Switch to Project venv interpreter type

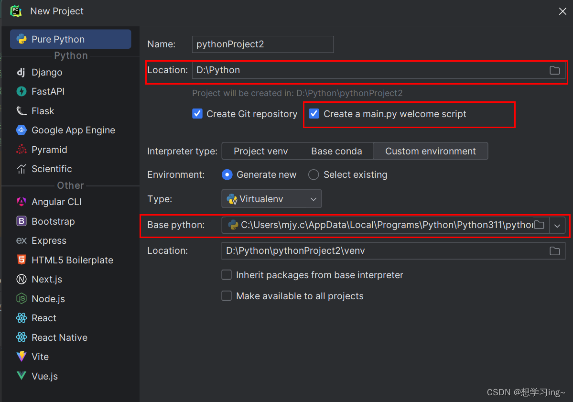click(x=260, y=152)
